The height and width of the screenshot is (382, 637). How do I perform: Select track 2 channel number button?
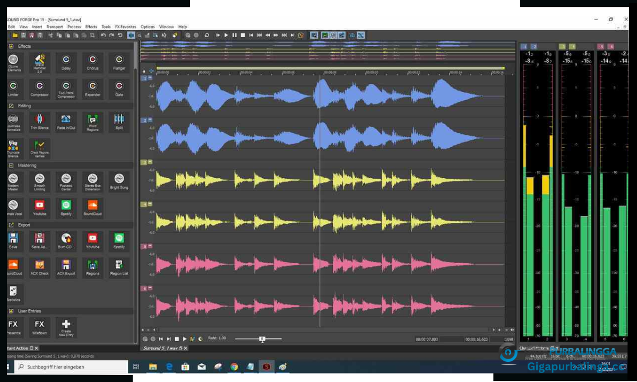[144, 120]
